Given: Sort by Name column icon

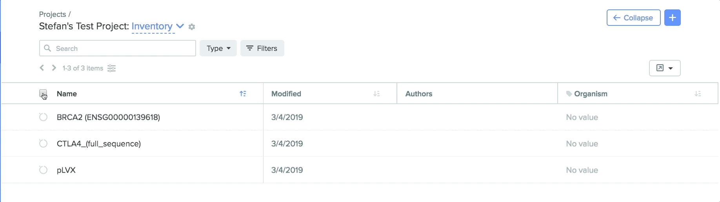Looking at the screenshot, I should 243,94.
